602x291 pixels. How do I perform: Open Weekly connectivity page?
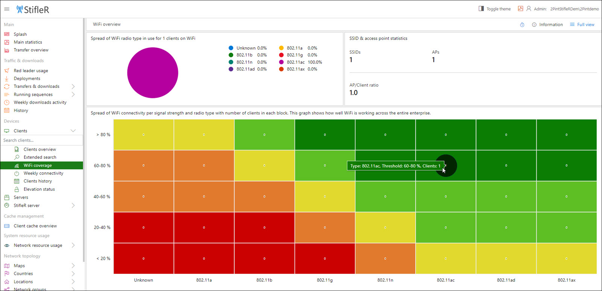43,173
